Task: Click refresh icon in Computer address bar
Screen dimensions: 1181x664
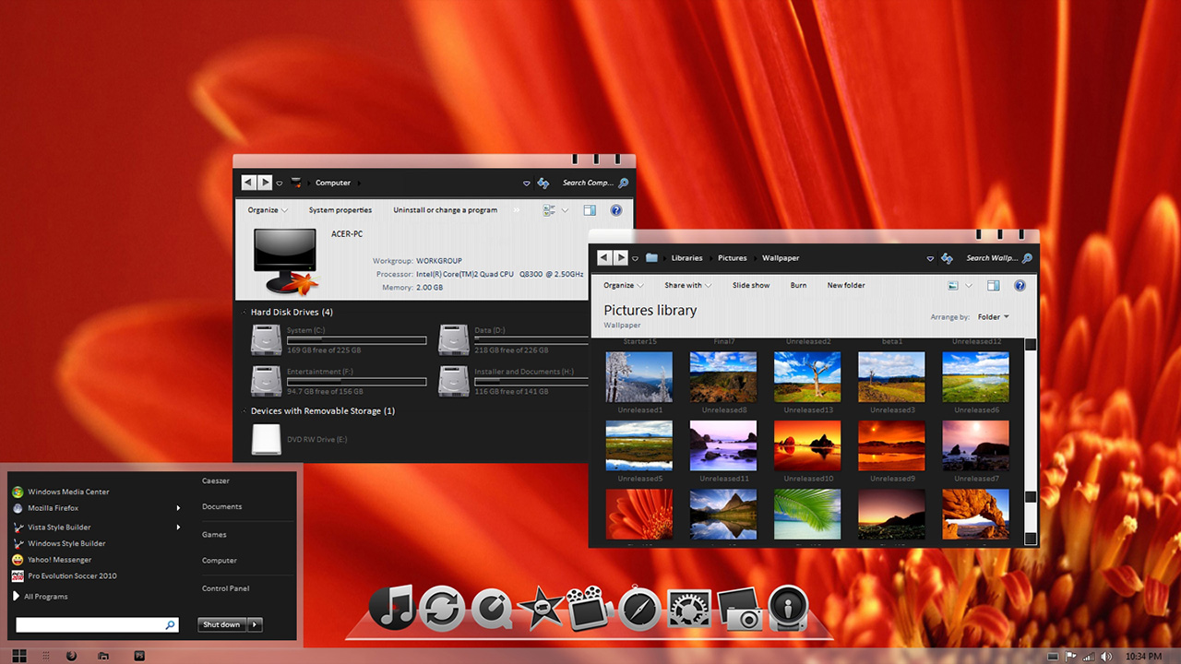Action: (x=543, y=183)
